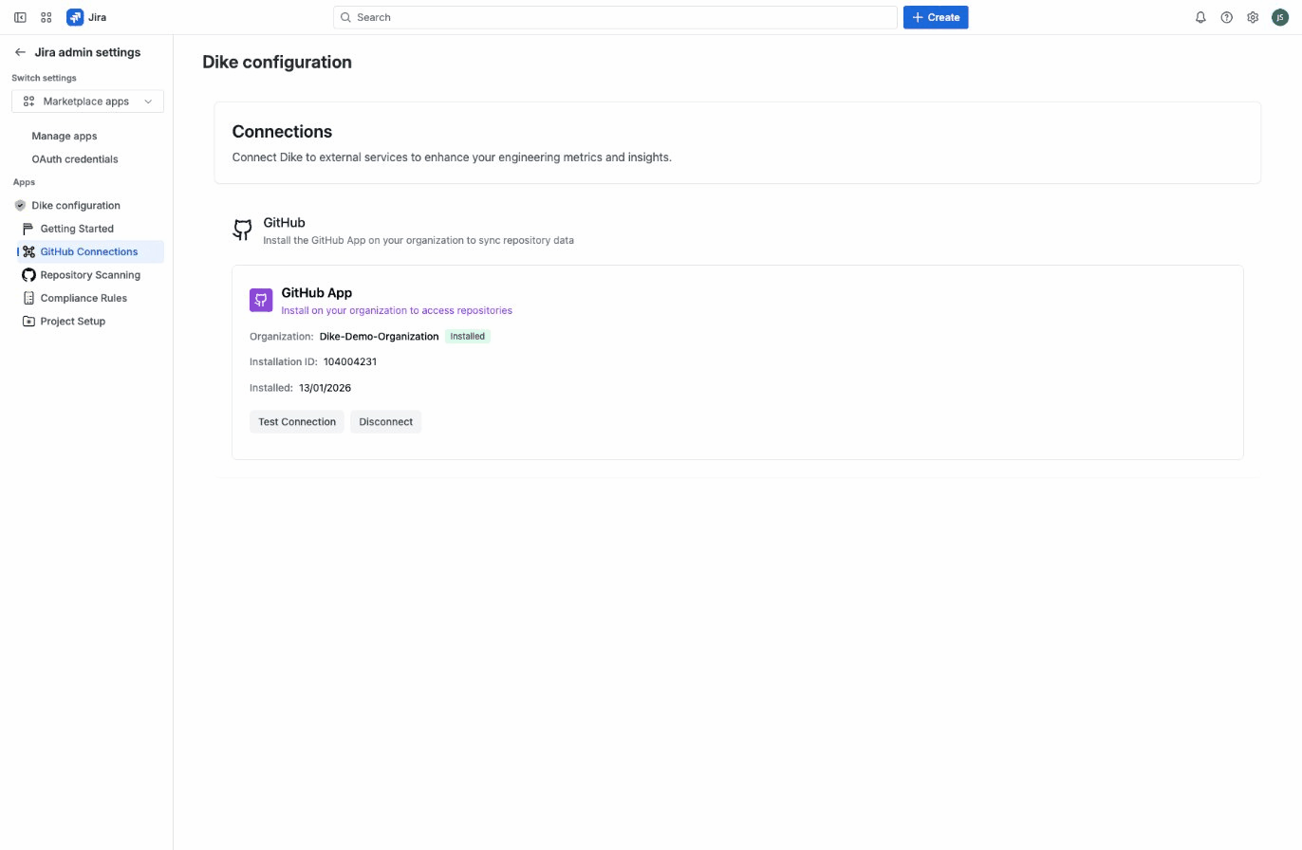Screen dimensions: 1302x850
Task: Open the Project Setup icon
Action: click(x=28, y=321)
